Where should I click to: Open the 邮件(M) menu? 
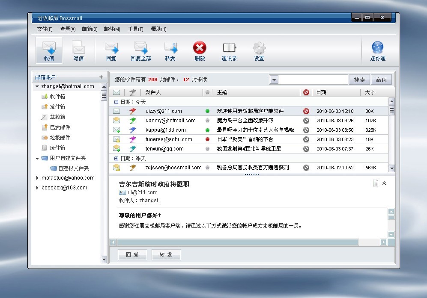point(112,29)
